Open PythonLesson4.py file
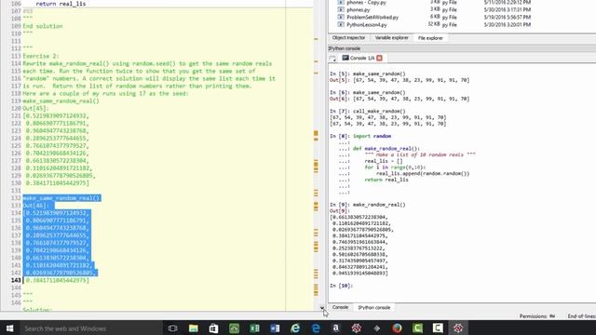 click(367, 25)
